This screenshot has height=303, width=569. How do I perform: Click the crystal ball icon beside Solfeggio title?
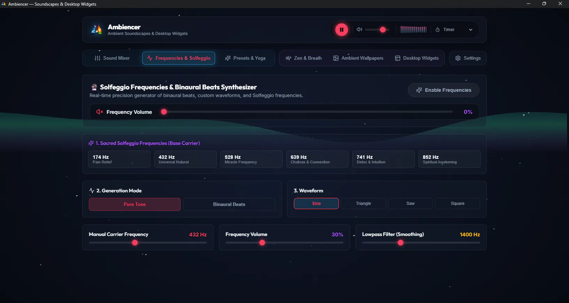click(94, 87)
